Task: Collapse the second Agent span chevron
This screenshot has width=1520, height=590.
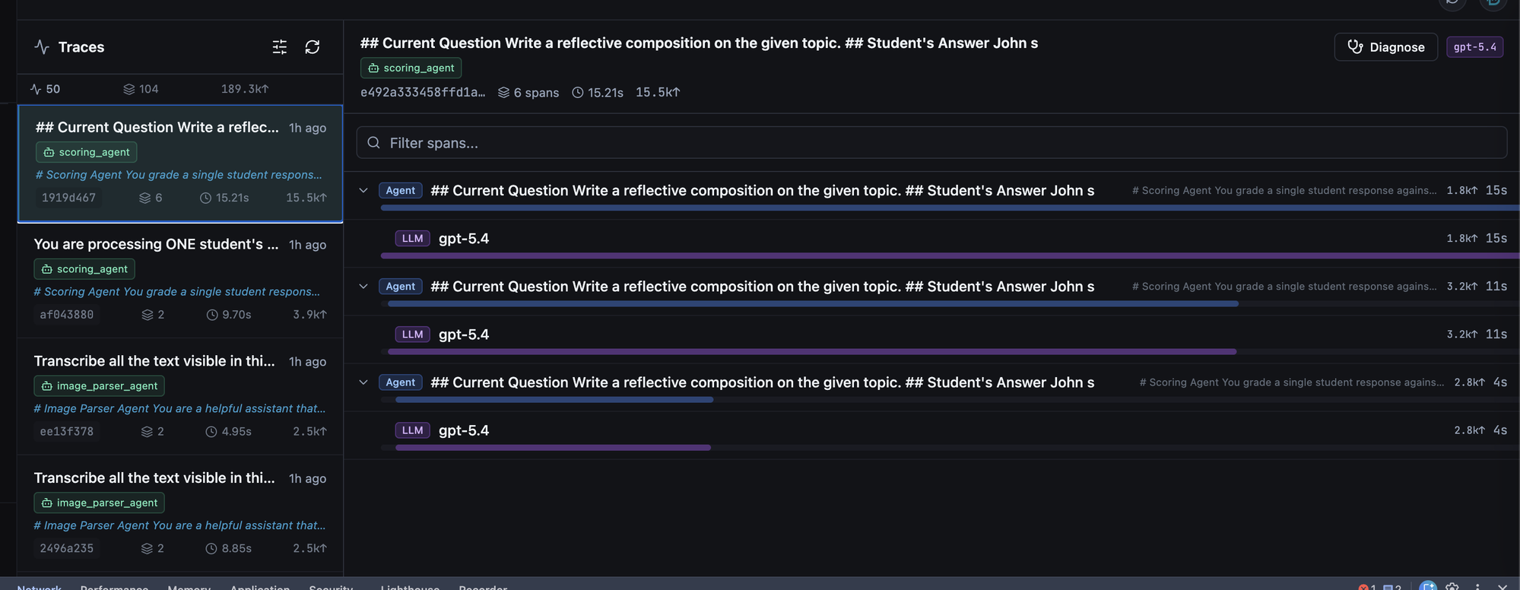Action: [363, 286]
